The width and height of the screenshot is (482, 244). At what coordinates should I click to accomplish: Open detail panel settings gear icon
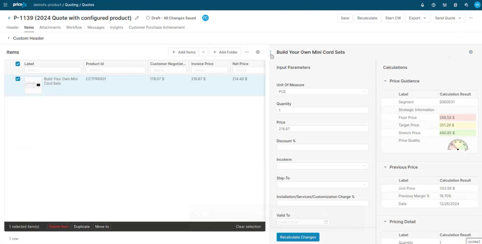[x=471, y=52]
